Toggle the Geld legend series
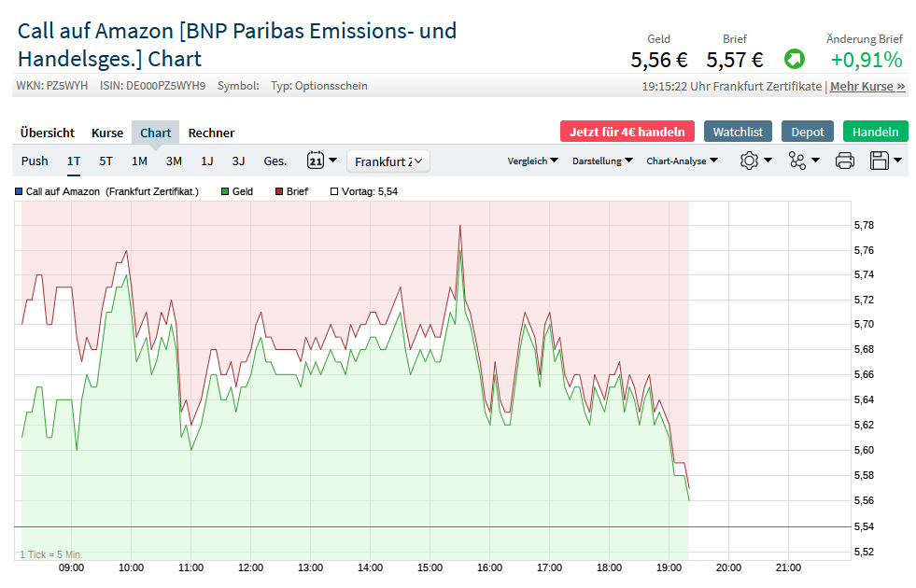Screen dimensions: 916x588 click(236, 191)
